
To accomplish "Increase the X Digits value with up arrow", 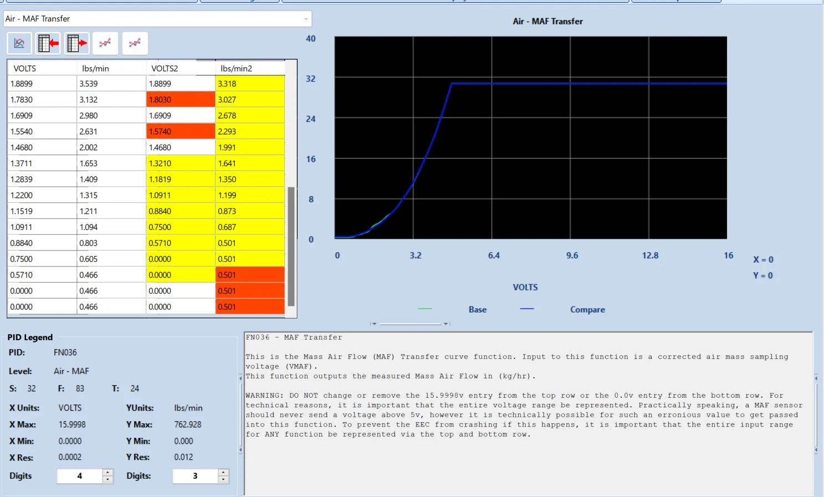I will (x=108, y=473).
